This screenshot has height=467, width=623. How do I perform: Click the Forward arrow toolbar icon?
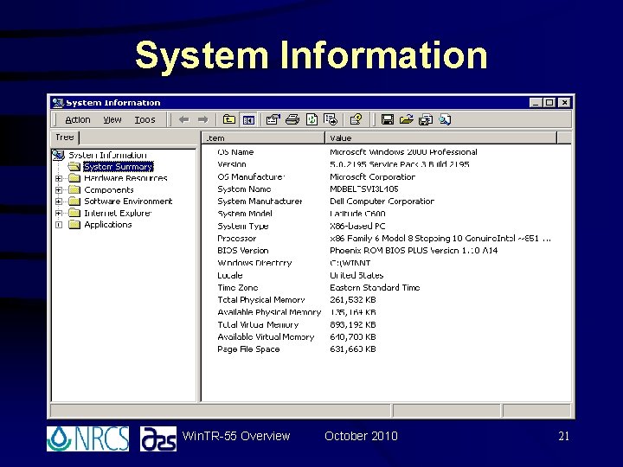(203, 119)
